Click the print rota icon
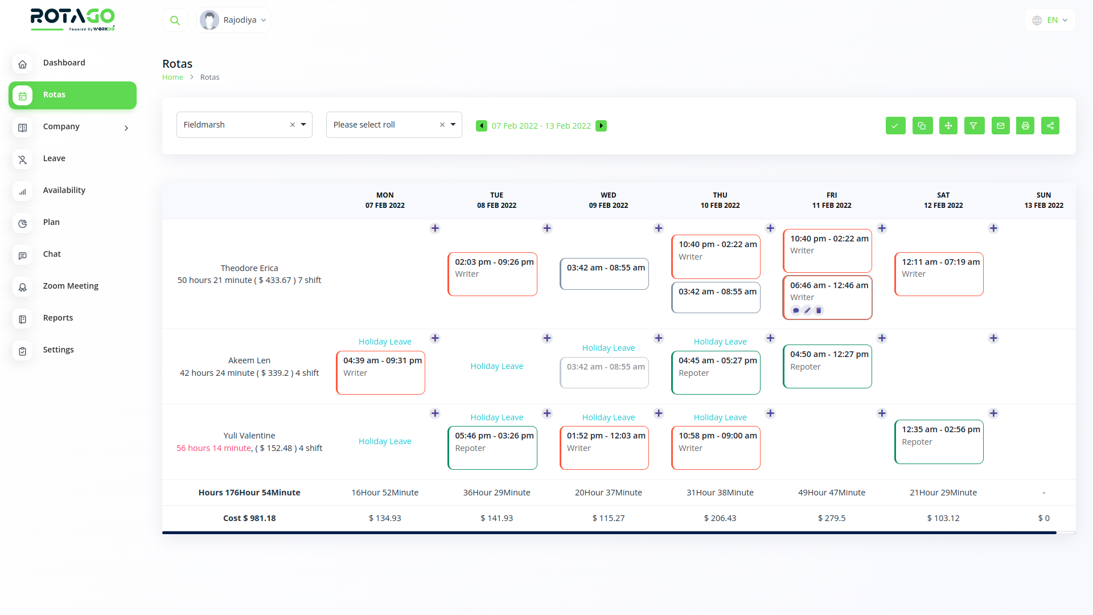Screen dimensions: 1093x615 pyautogui.click(x=1025, y=126)
